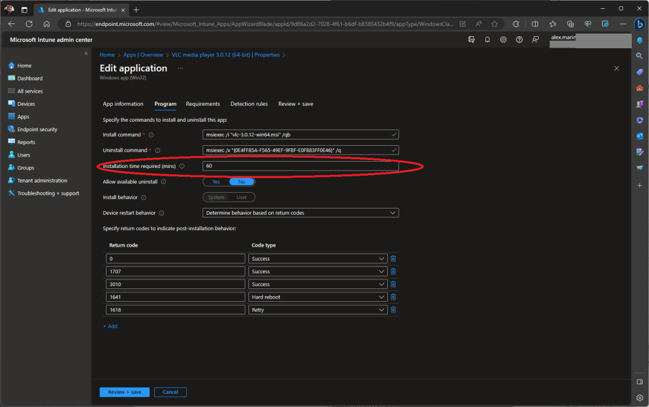The width and height of the screenshot is (649, 407).
Task: Expand Code type dropdown for code 1641
Action: (x=318, y=297)
